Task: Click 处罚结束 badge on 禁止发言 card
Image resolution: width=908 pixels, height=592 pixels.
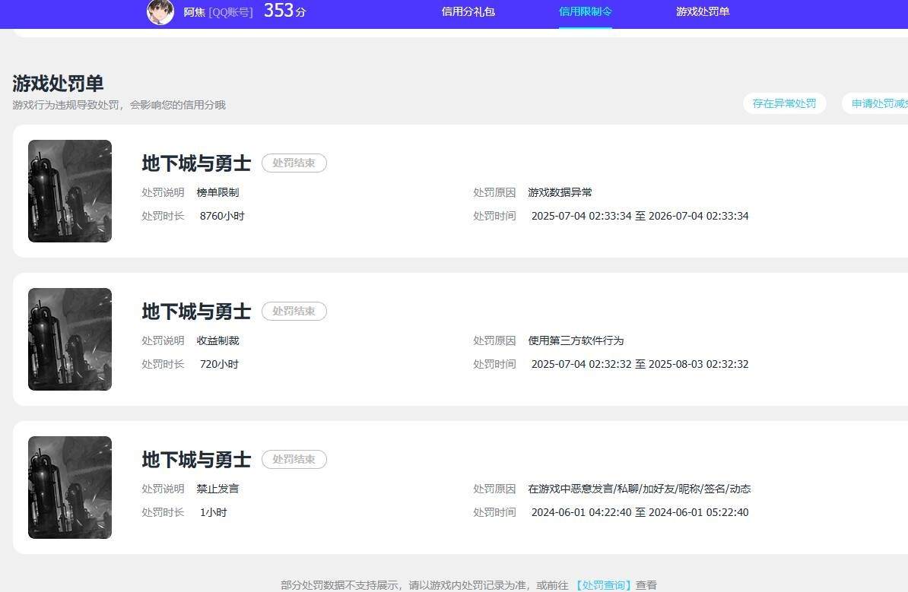Action: [294, 460]
